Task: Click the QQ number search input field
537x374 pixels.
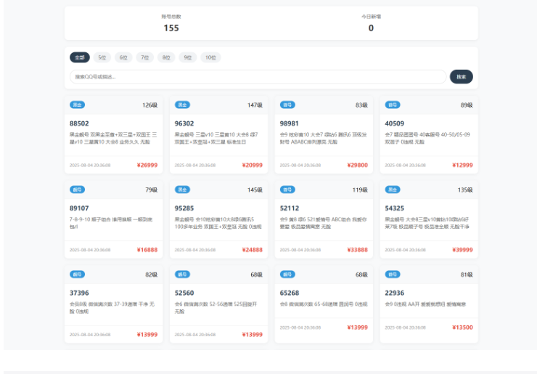Action: pos(258,77)
